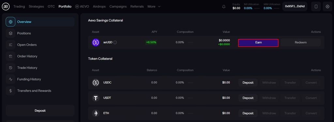Click the aeUSD +$0.0000 value
Viewport: 334px width, 122px height.
click(x=224, y=44)
